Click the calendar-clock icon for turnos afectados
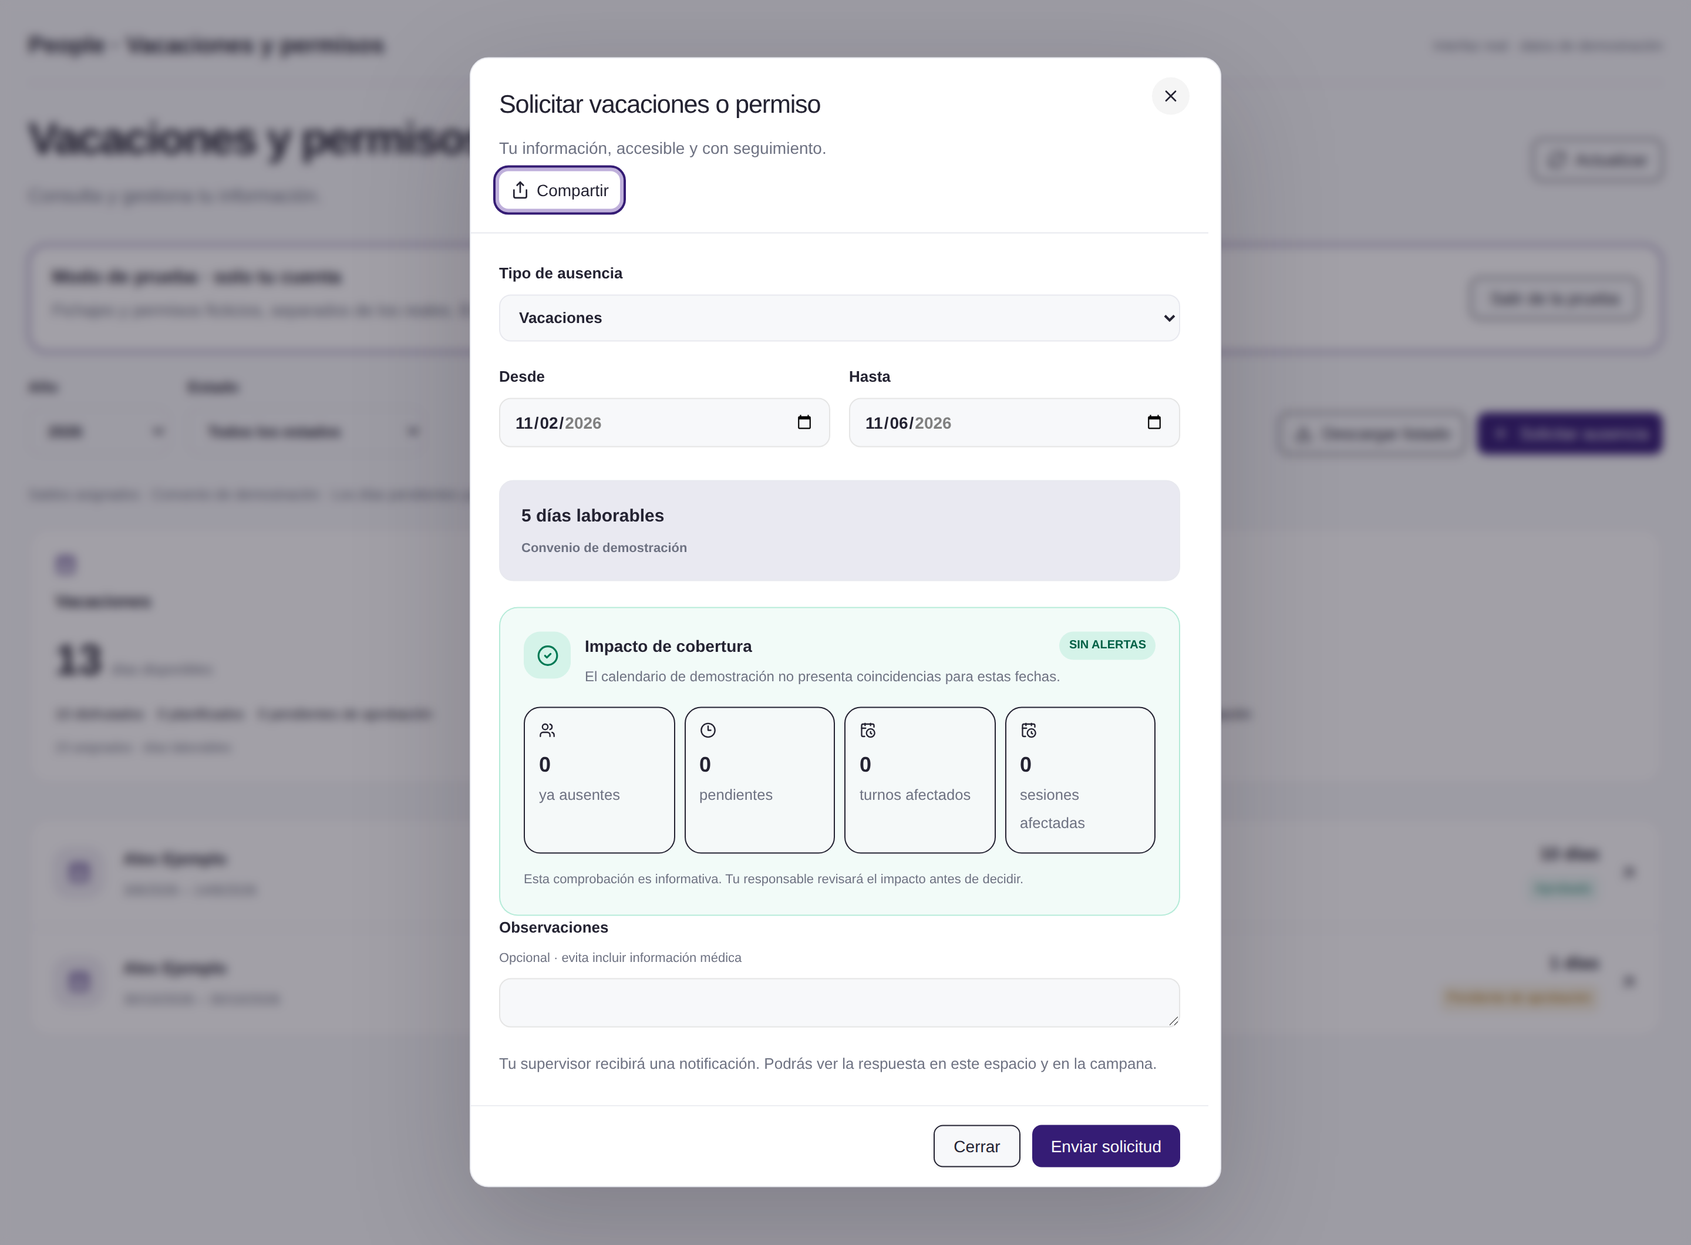The image size is (1691, 1245). pos(868,731)
